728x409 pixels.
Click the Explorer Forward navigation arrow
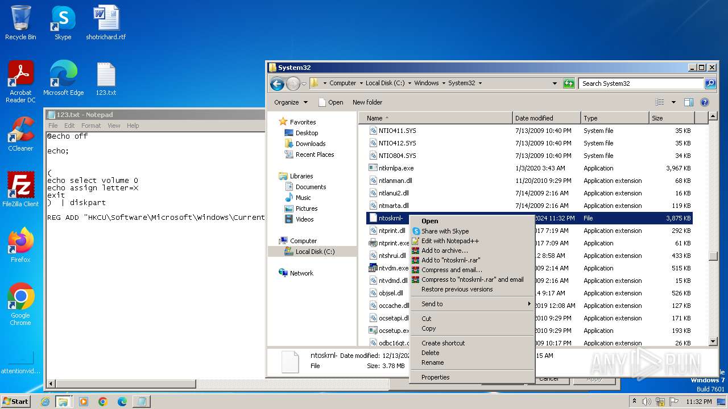292,84
